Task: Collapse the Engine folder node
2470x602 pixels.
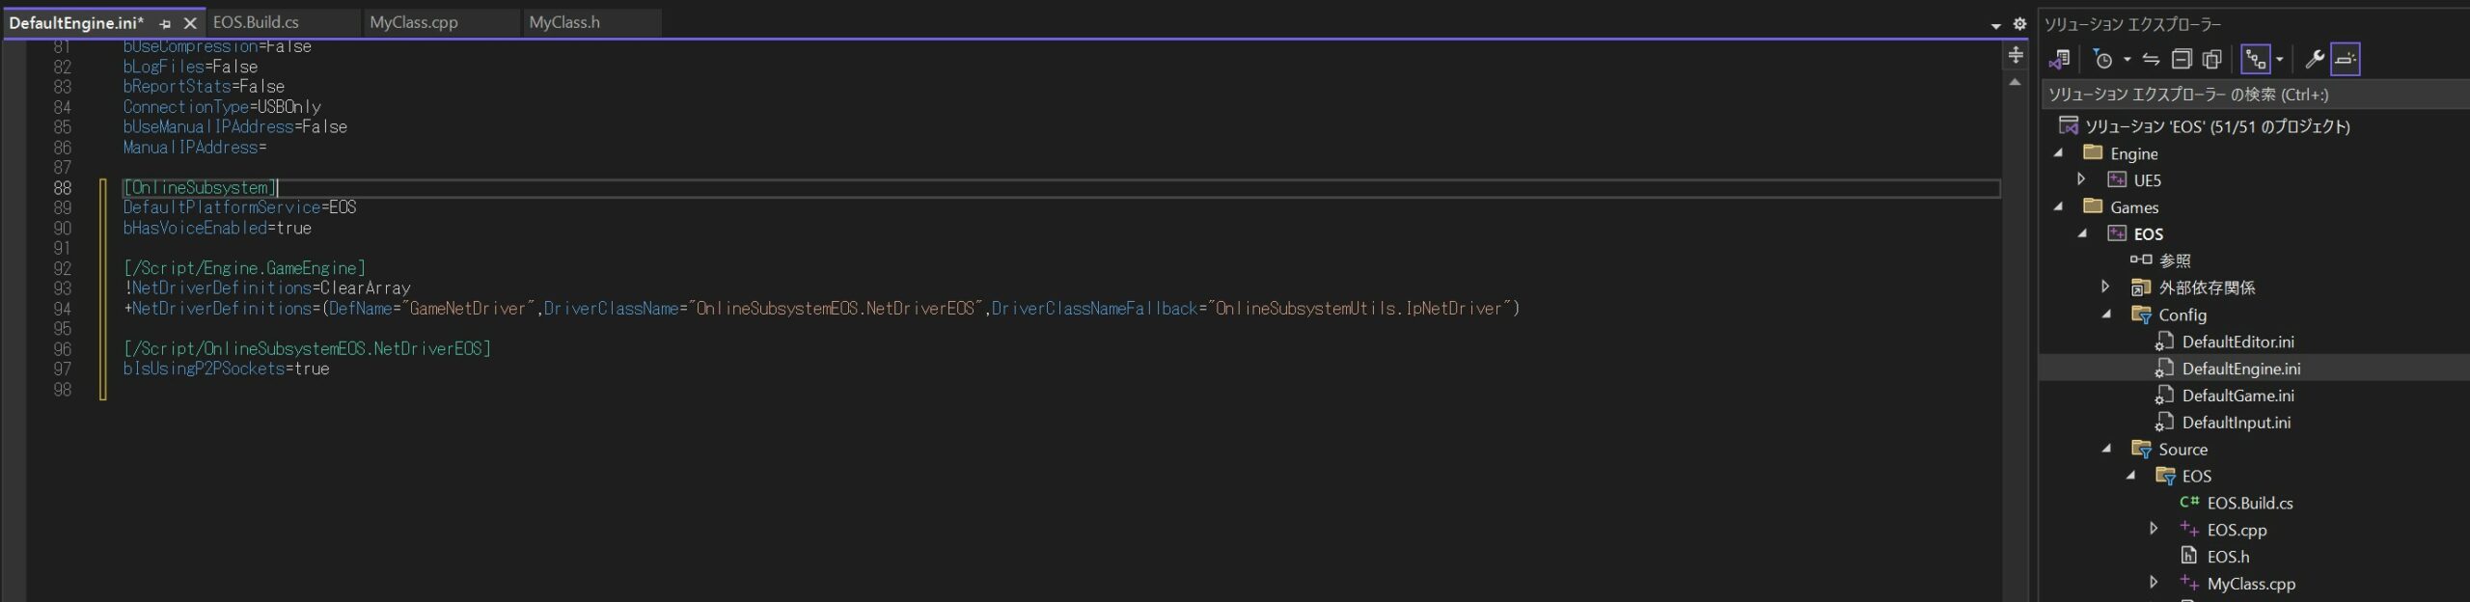Action: 2058,153
